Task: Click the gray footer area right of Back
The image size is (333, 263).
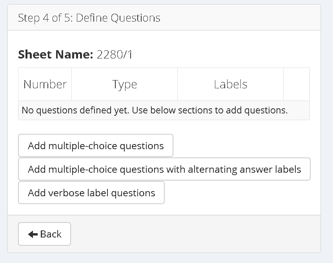Action: coord(196,234)
